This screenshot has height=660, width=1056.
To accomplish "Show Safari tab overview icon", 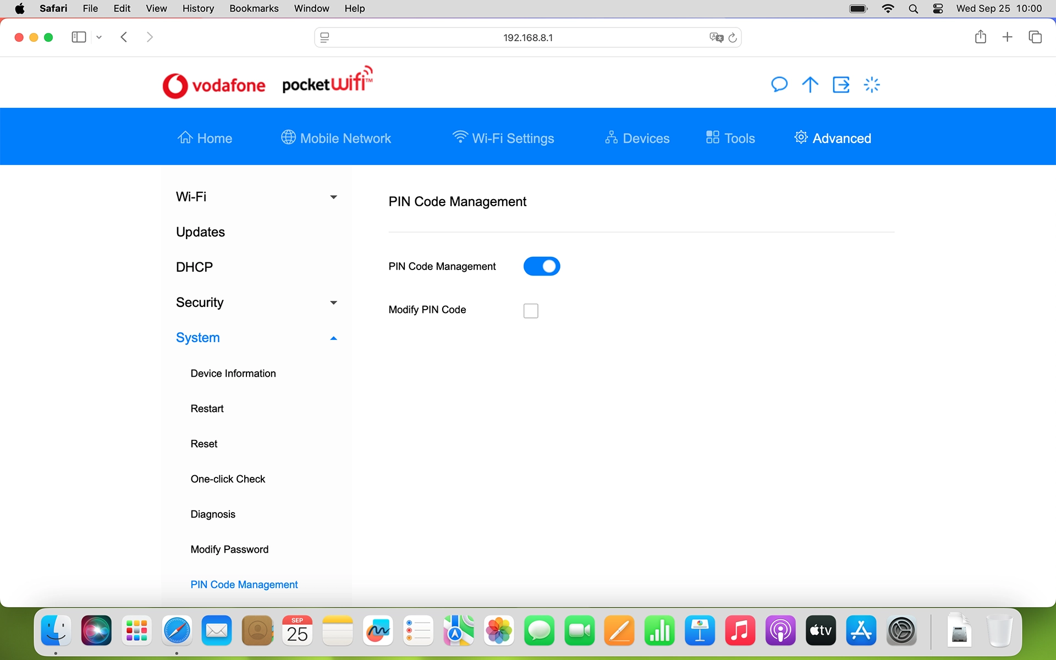I will point(1035,37).
